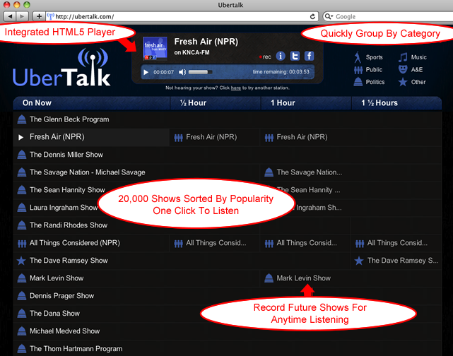Open the show info icon

coord(281,56)
